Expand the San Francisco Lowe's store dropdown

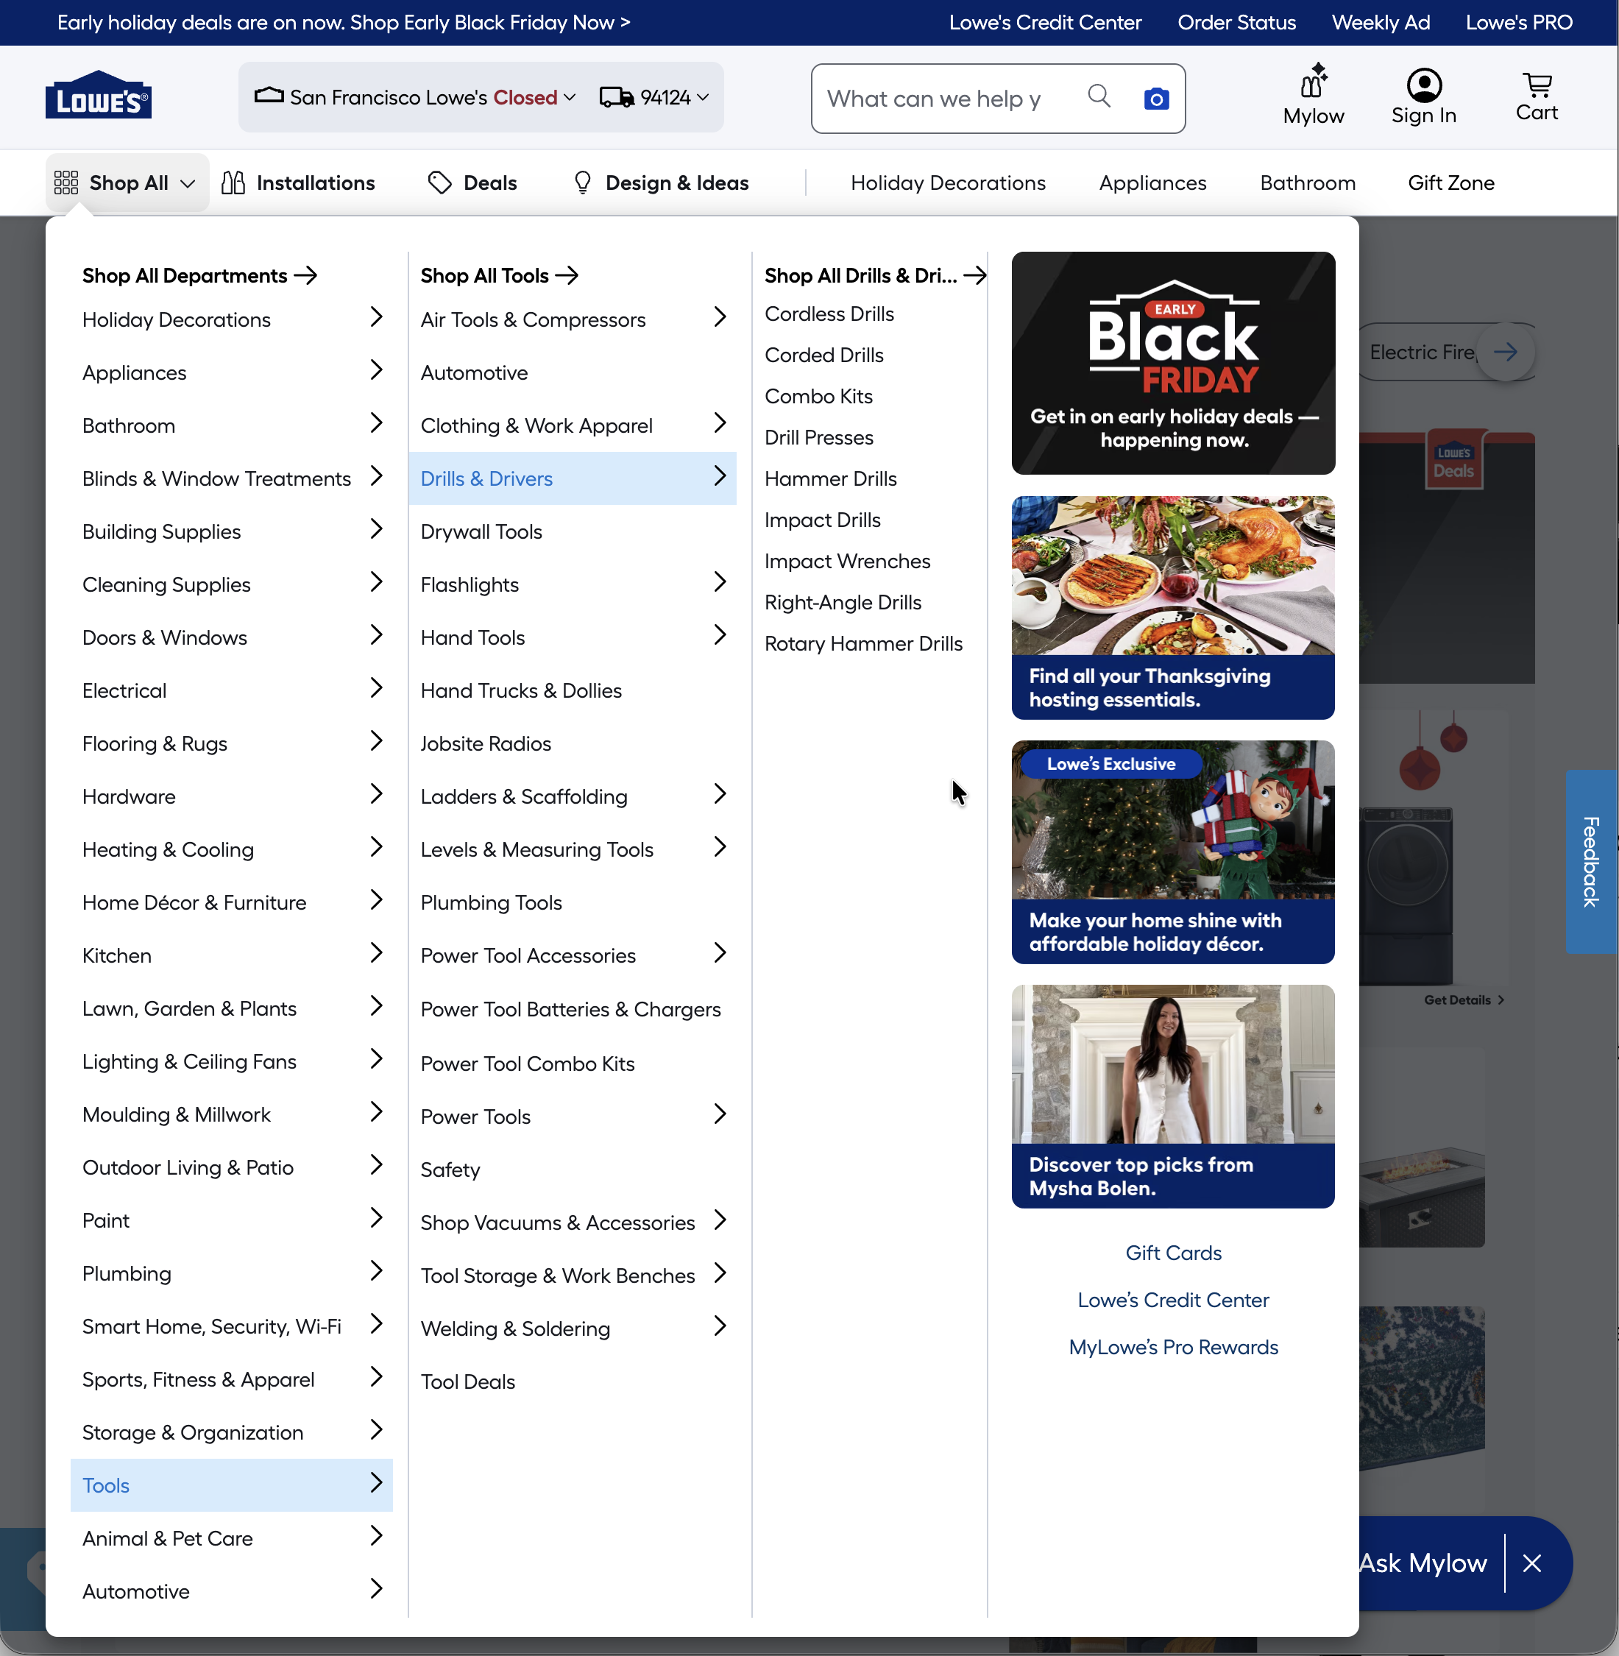pyautogui.click(x=415, y=98)
